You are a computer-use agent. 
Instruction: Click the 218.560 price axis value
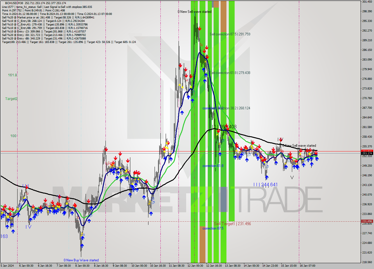[x=367, y=262]
